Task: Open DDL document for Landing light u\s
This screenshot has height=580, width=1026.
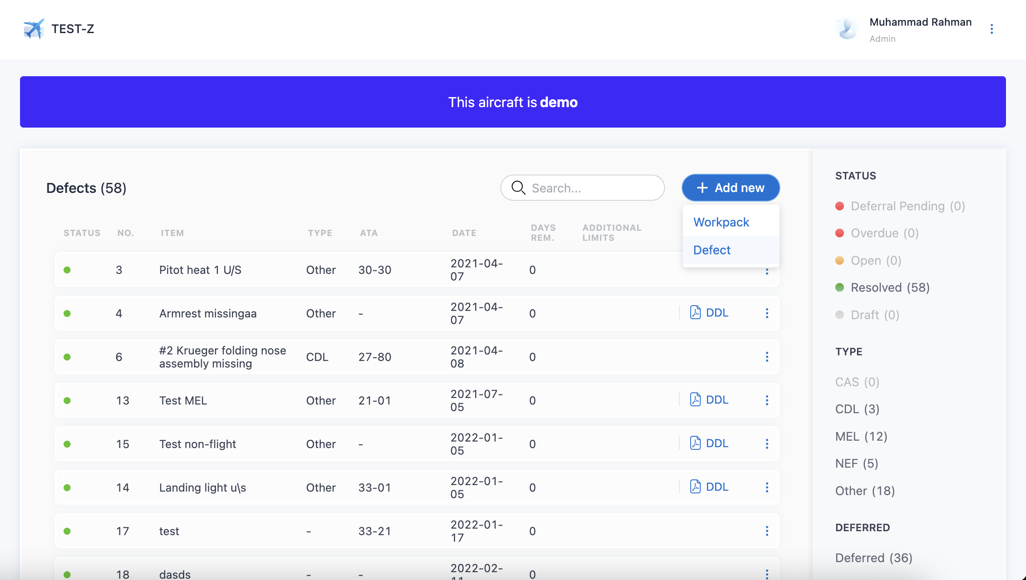Action: (709, 487)
